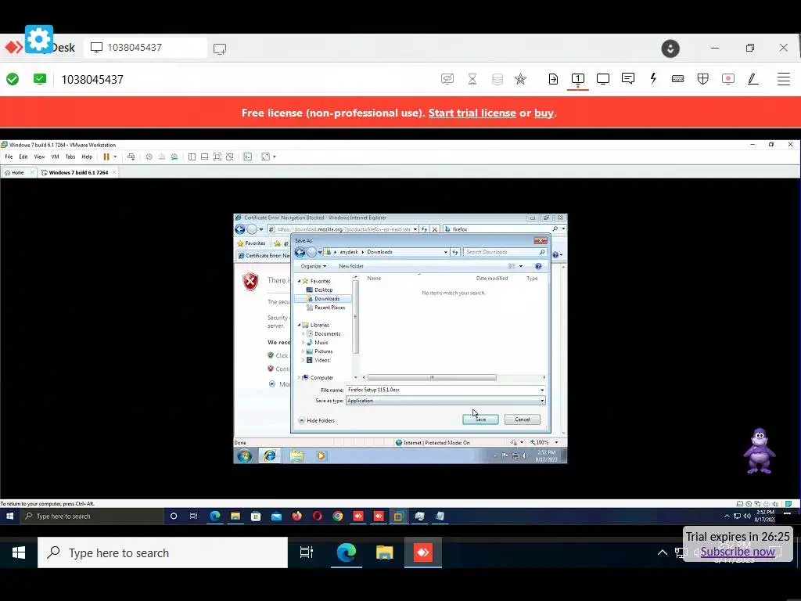
Task: Open the VMware Edit menu
Action: pyautogui.click(x=23, y=157)
